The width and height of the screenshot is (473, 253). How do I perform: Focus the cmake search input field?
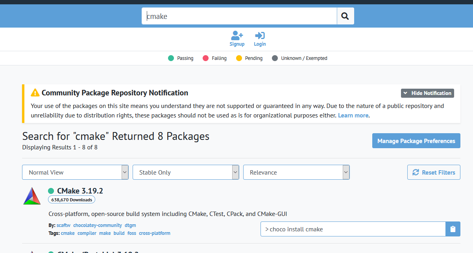point(239,16)
